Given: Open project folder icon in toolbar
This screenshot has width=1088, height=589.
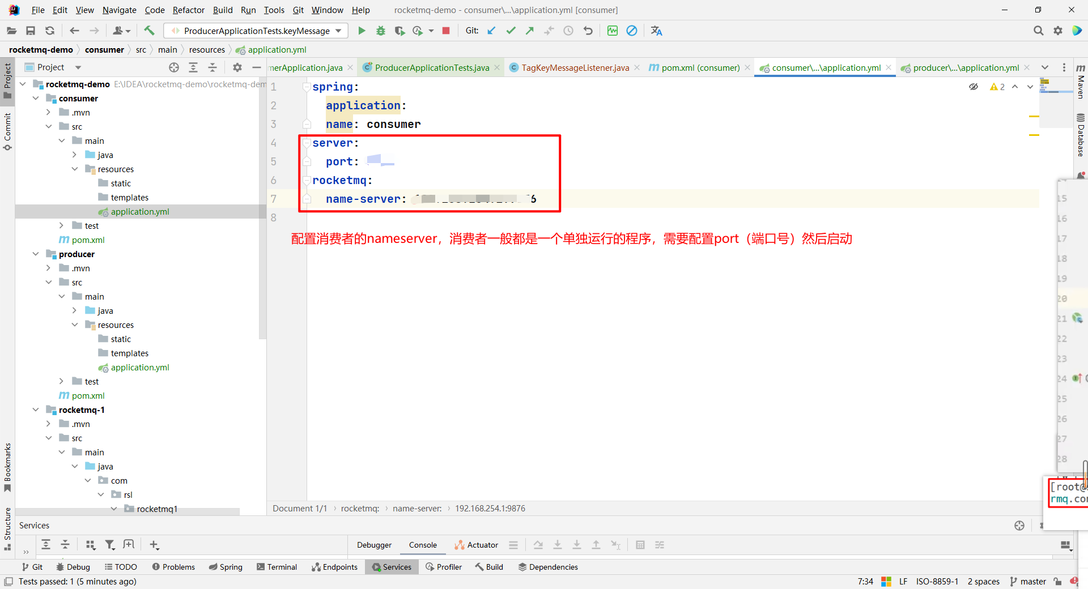Looking at the screenshot, I should [11, 31].
